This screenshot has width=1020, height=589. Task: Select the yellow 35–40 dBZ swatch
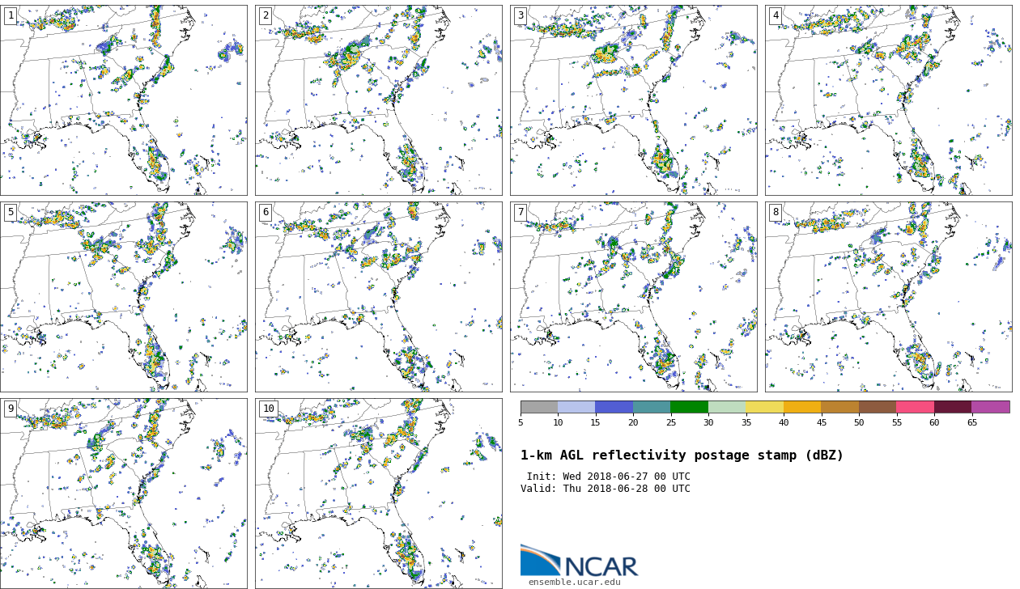(764, 407)
